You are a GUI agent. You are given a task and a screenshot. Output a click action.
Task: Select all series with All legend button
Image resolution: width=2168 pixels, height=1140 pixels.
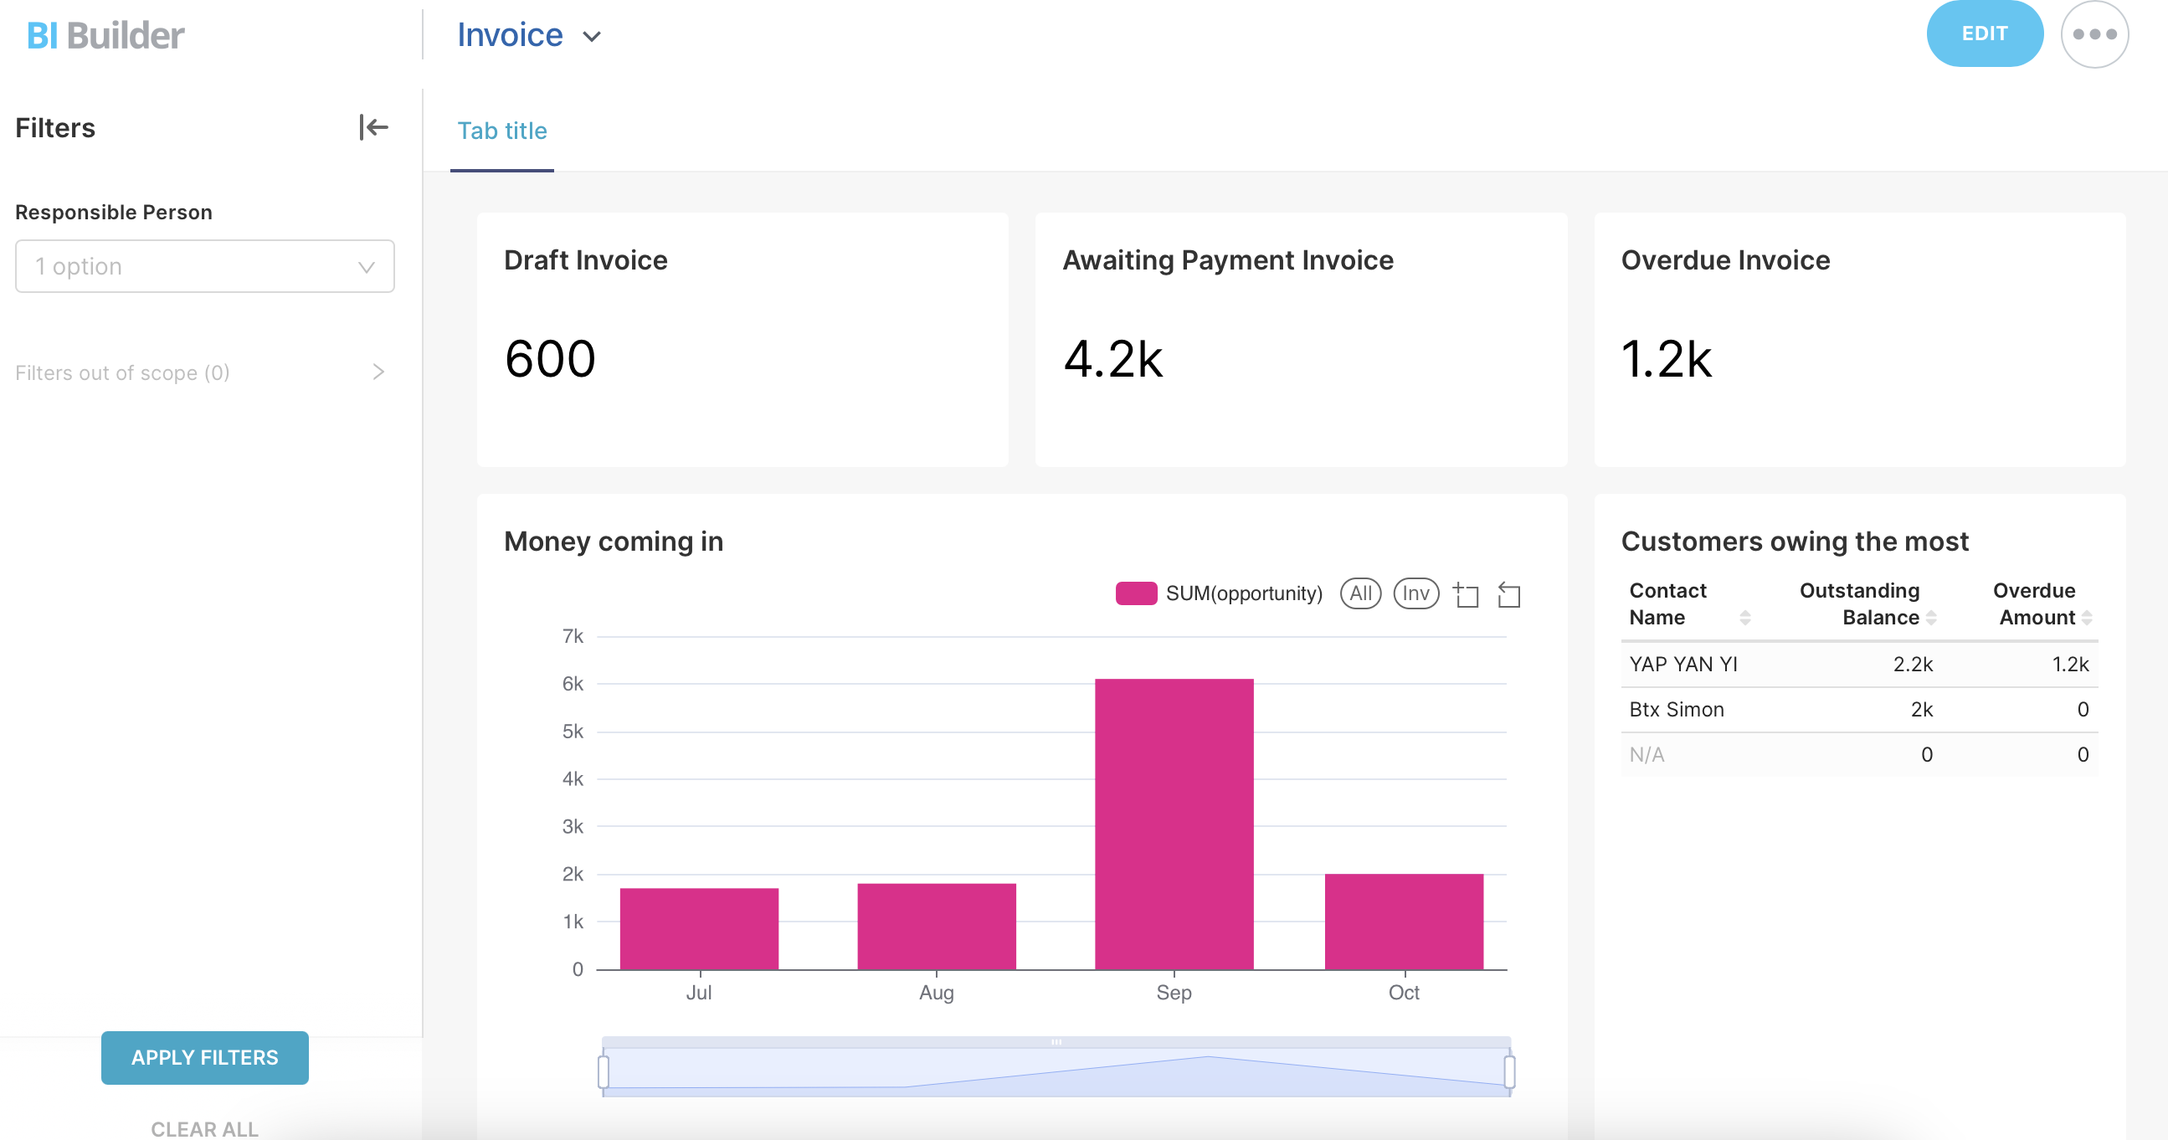[1360, 593]
